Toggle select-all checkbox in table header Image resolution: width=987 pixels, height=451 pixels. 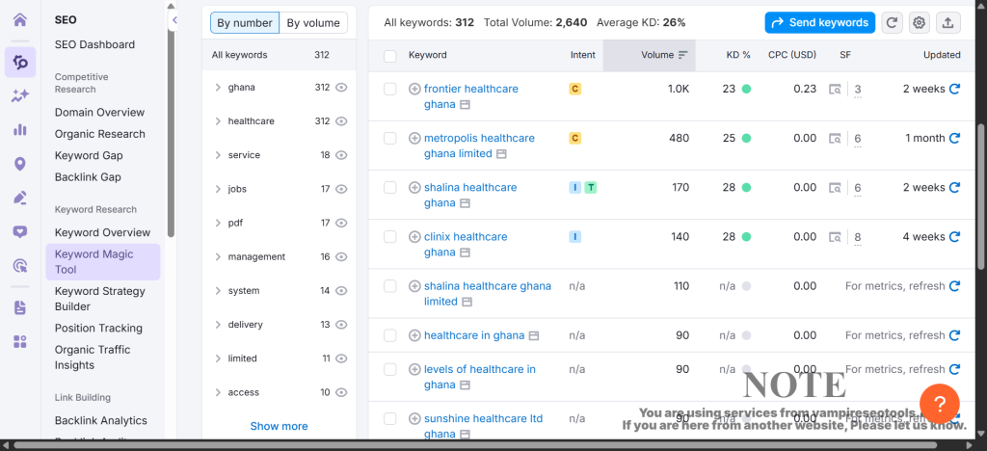coord(390,55)
